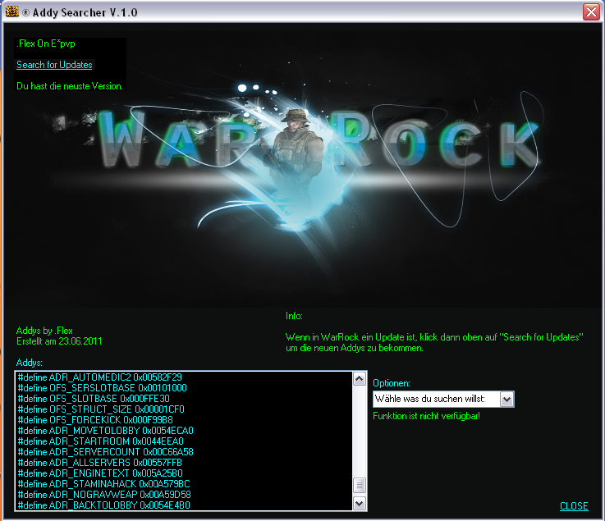
Task: Select the OFS_FORCEKICK 0x000F99B8 line
Action: click(x=95, y=420)
